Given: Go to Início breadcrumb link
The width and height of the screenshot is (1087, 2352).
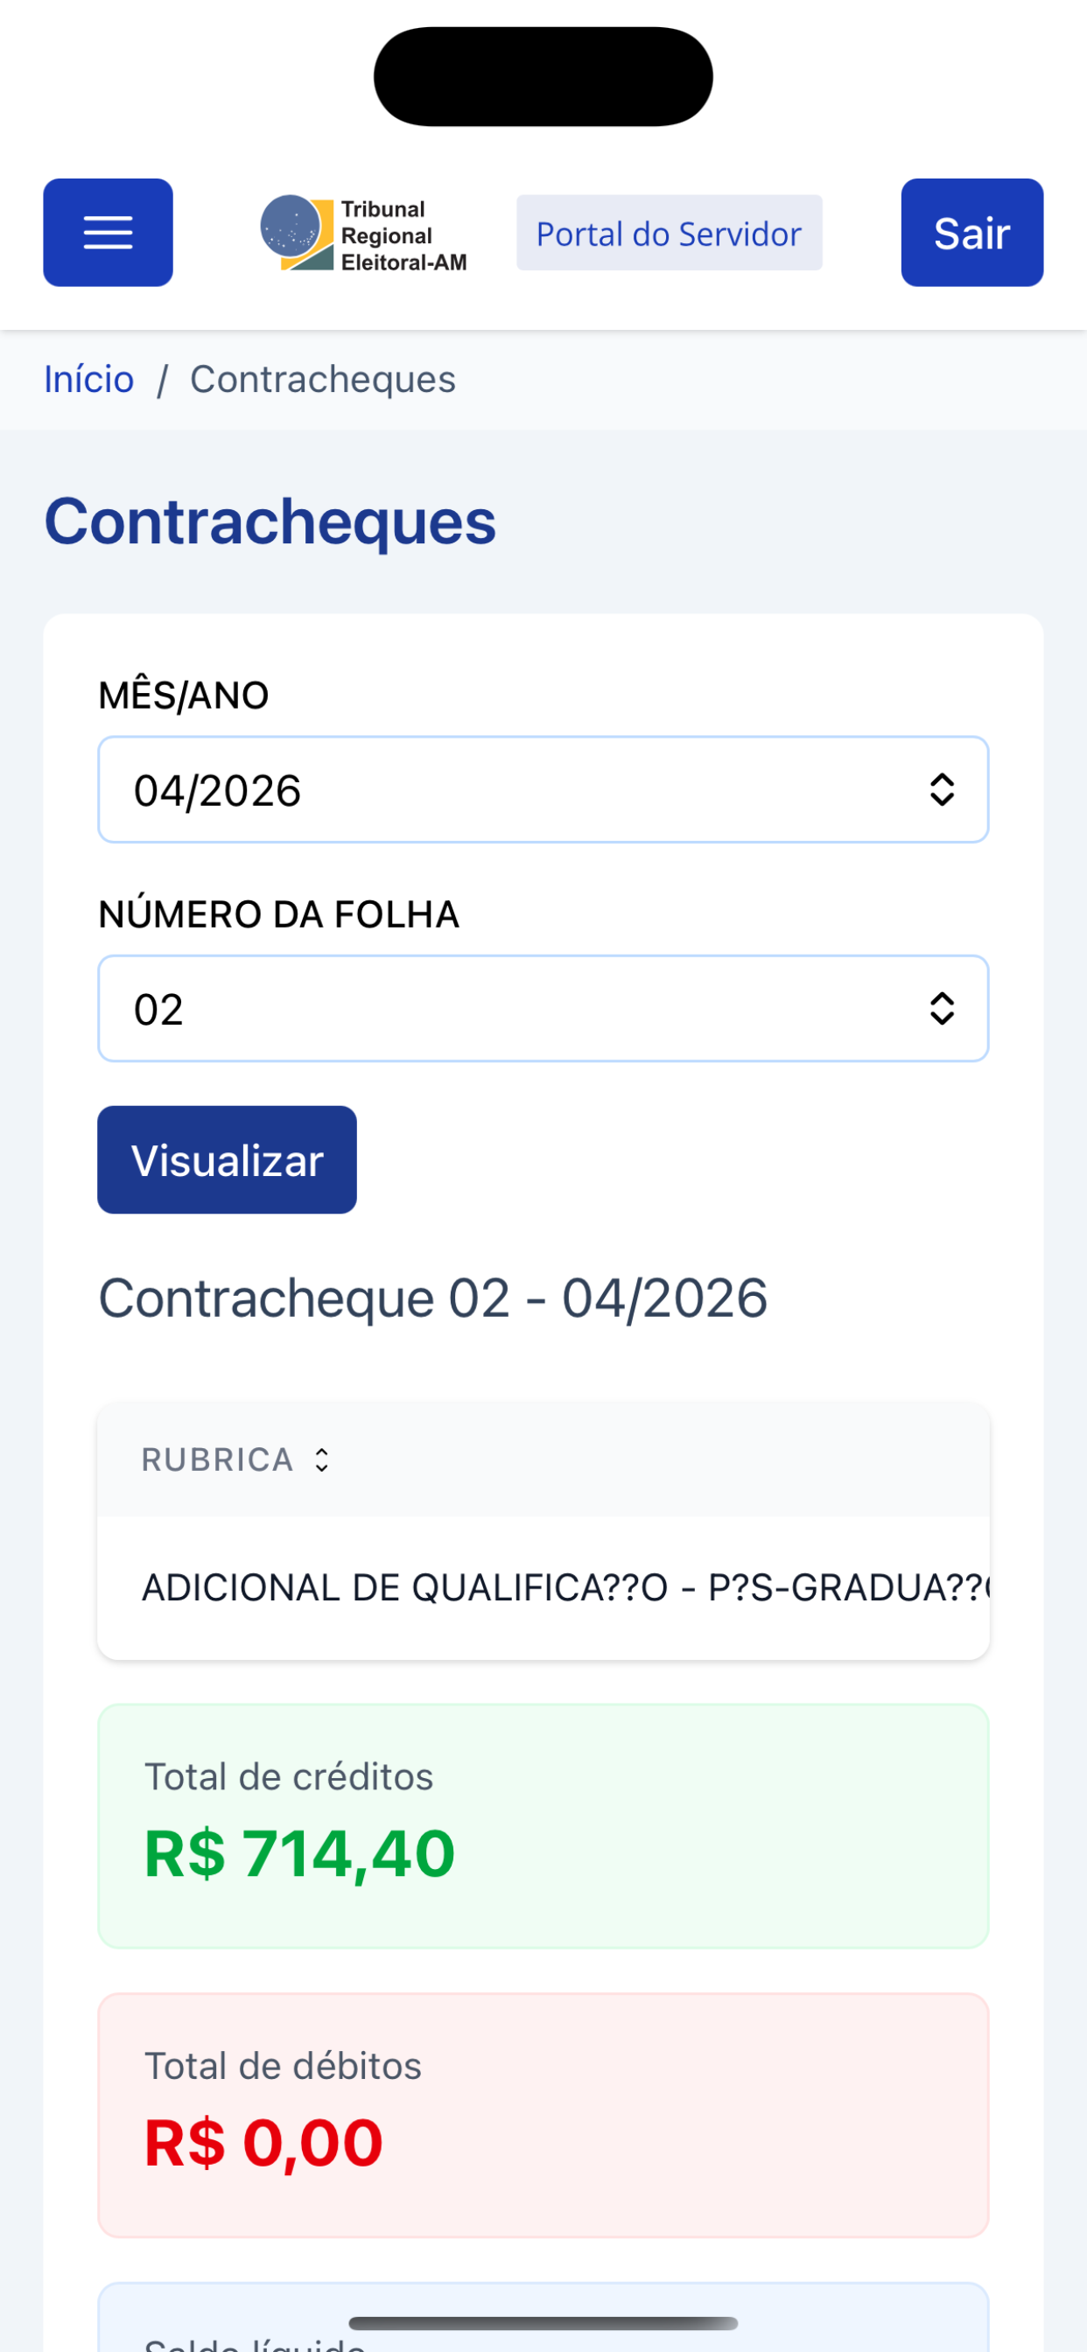Looking at the screenshot, I should tap(88, 379).
